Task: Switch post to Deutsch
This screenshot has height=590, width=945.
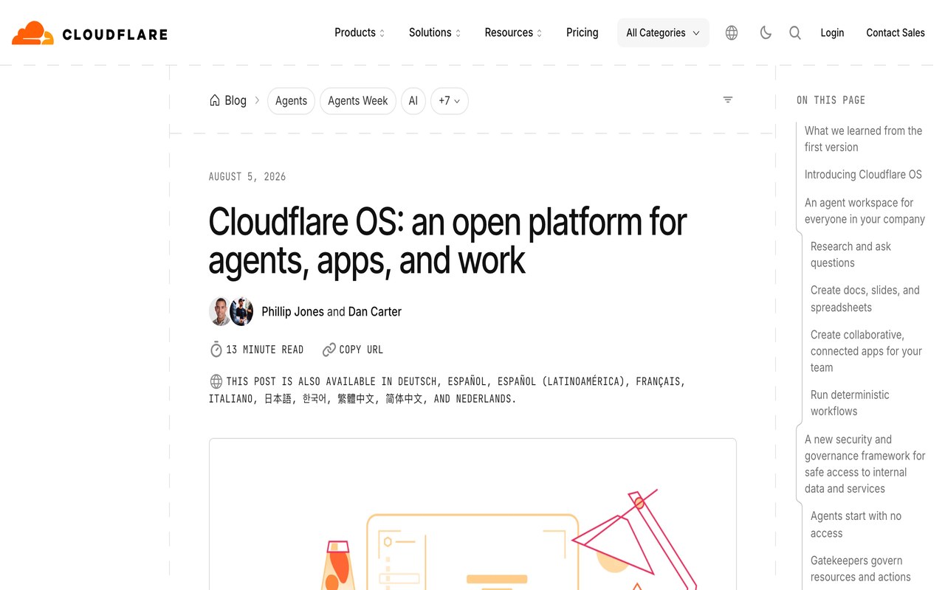Action: (x=417, y=381)
